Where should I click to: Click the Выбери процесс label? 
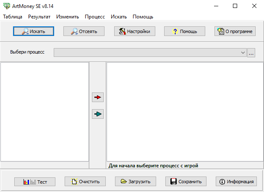click(x=27, y=52)
